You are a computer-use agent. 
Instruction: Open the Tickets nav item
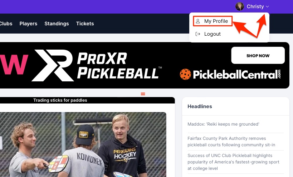85,24
